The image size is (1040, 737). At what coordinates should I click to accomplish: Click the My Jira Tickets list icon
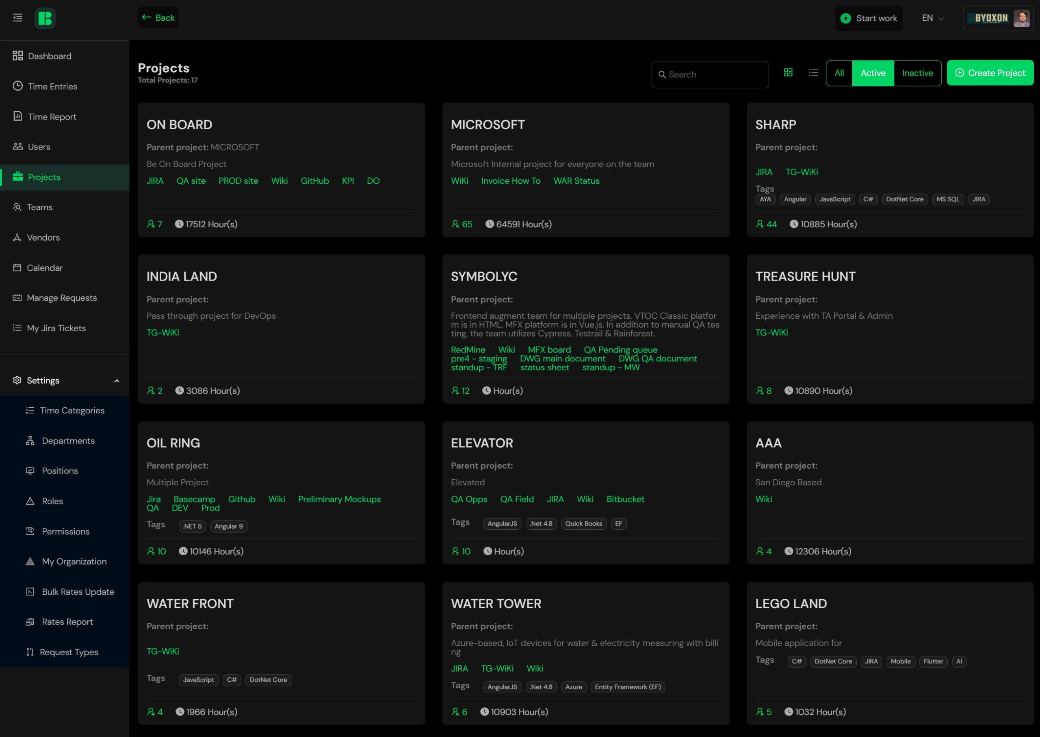[17, 328]
